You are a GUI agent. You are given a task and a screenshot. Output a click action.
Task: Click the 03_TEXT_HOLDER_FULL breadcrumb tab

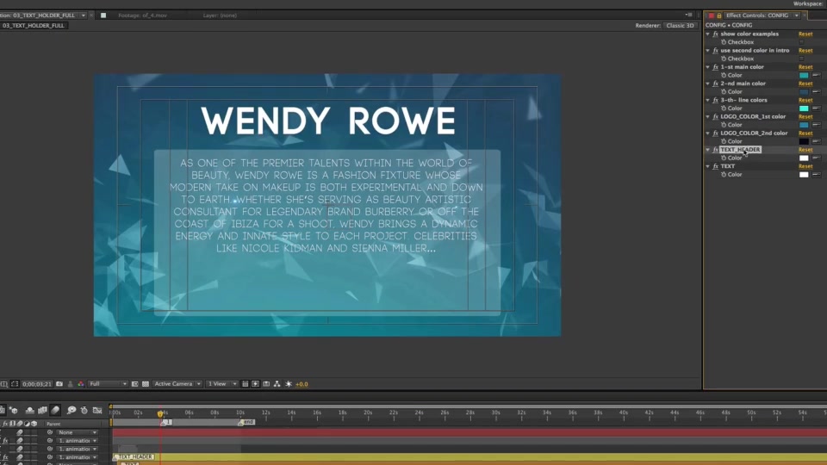pos(34,25)
